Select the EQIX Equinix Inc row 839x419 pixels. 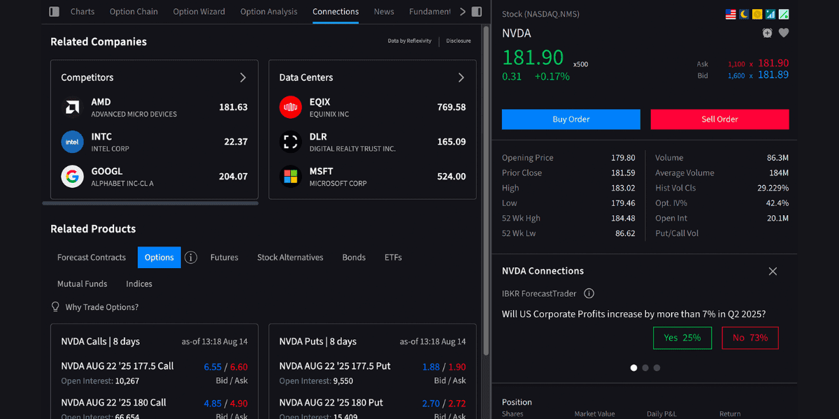[373, 108]
